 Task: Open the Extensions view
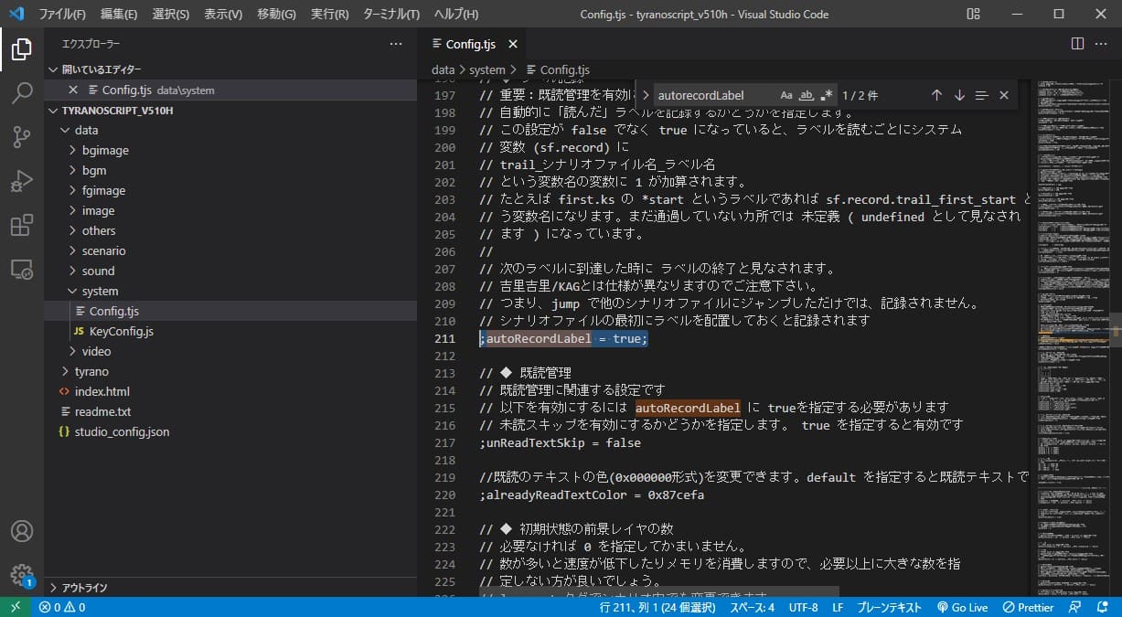pos(22,225)
